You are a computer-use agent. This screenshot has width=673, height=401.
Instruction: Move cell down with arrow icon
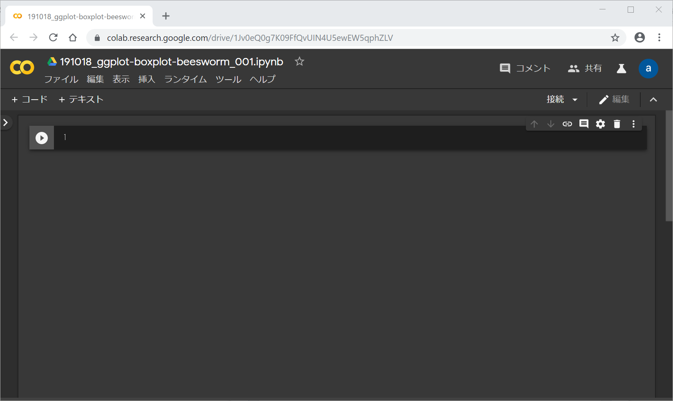click(550, 124)
